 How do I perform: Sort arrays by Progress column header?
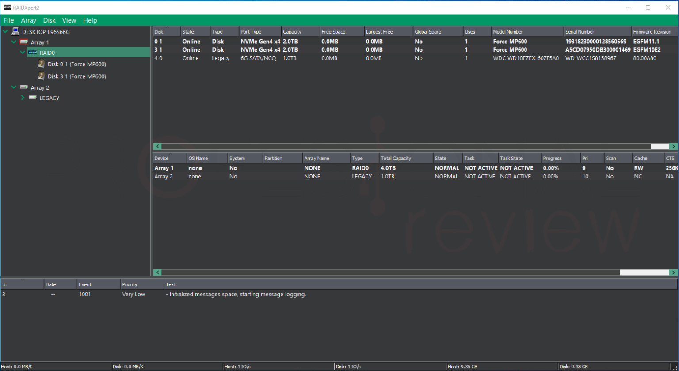[561, 158]
